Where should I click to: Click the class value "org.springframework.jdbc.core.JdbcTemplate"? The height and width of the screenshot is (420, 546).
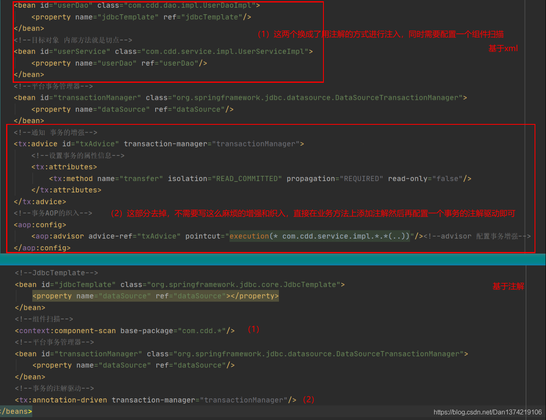coord(245,285)
